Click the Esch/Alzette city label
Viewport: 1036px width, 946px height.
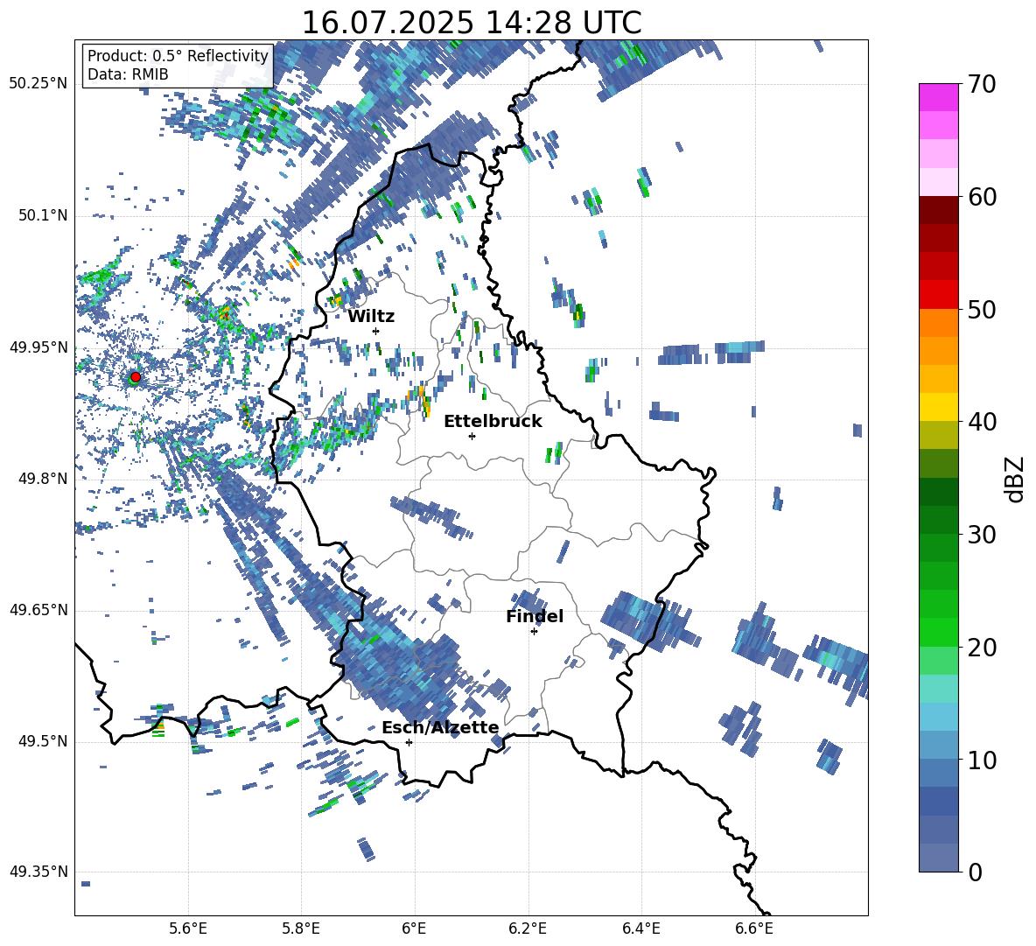440,727
